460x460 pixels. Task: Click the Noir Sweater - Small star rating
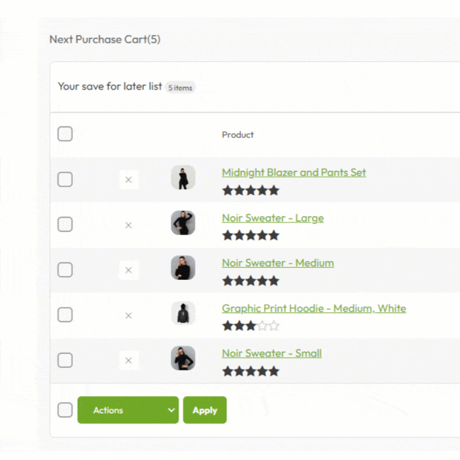[250, 371]
